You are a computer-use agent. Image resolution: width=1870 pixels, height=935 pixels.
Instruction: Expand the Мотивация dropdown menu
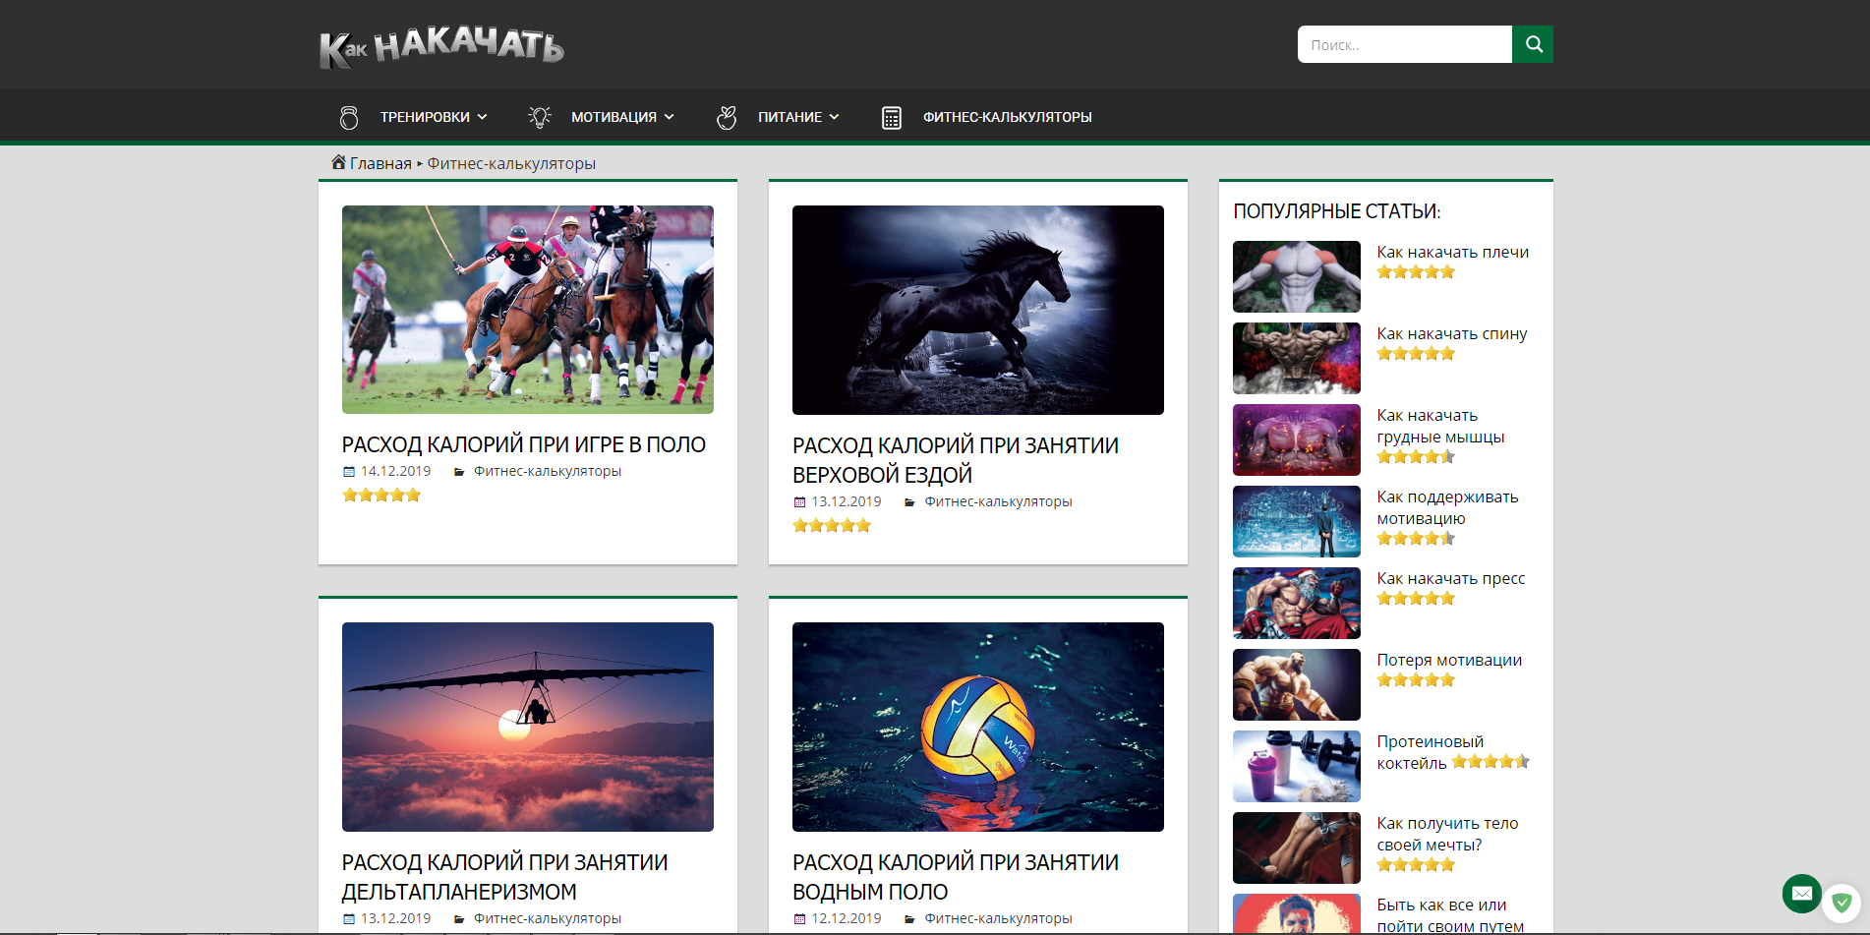point(622,117)
